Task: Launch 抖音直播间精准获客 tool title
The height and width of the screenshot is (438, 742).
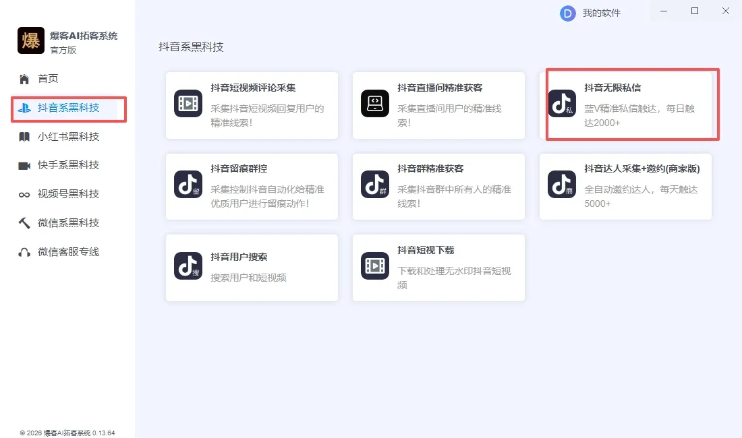Action: click(440, 88)
